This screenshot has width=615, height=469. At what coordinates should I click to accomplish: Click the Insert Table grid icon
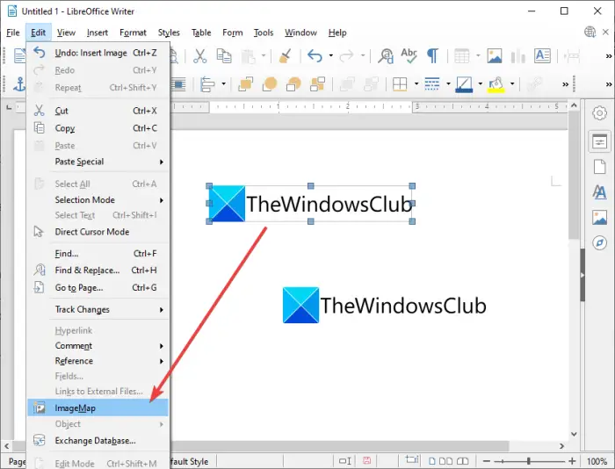point(461,56)
